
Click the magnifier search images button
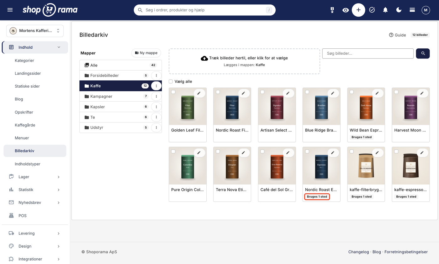[423, 53]
